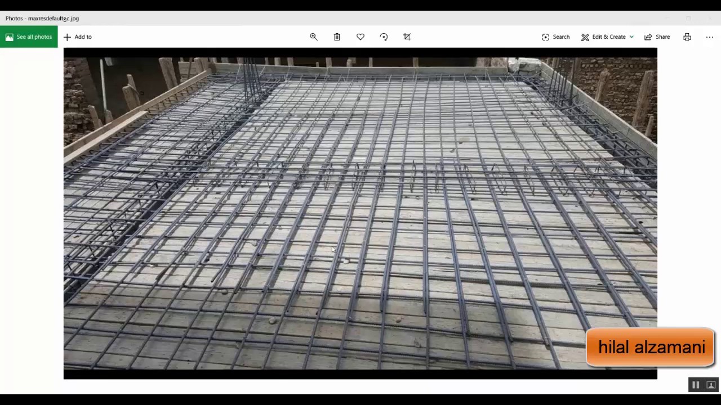This screenshot has width=721, height=405.
Task: Select the Crop tool icon
Action: pyautogui.click(x=407, y=37)
